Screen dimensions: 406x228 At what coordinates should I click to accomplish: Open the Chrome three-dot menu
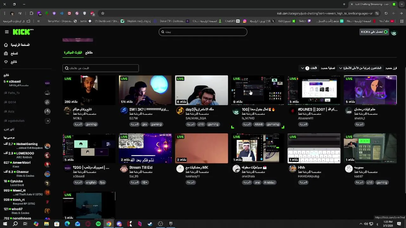click(x=4, y=13)
